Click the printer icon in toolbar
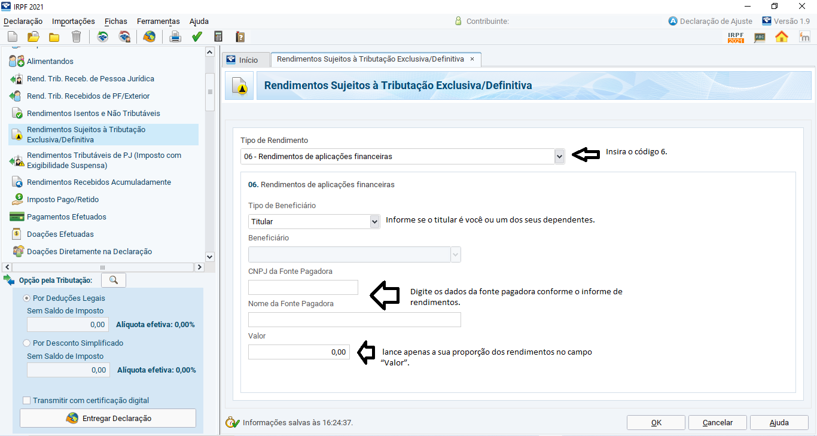The height and width of the screenshot is (436, 817). coord(175,37)
